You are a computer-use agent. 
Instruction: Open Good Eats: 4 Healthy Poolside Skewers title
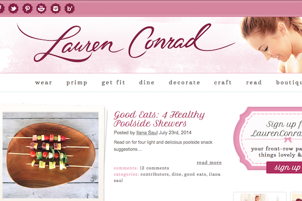tap(159, 119)
